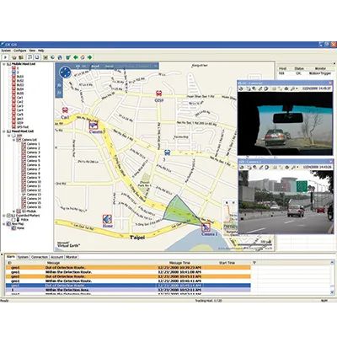
Task: Open the System menu
Action: 6,51
